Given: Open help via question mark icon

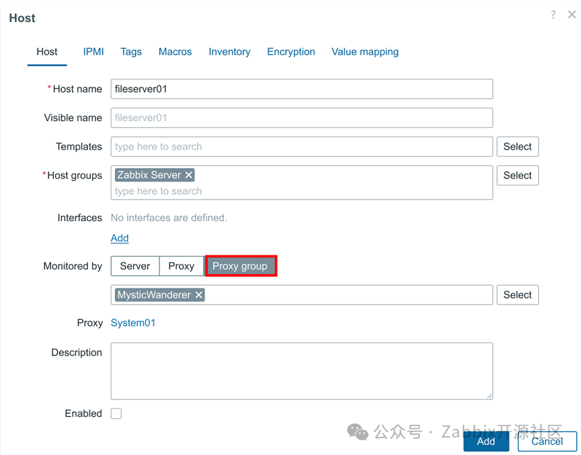Looking at the screenshot, I should pos(553,15).
